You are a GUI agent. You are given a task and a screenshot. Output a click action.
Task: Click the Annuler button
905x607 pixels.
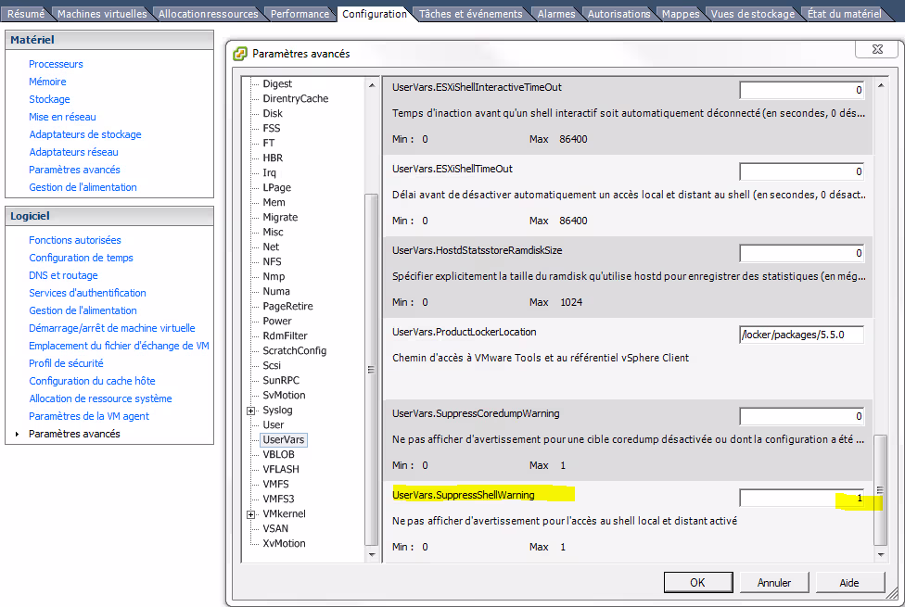click(774, 583)
